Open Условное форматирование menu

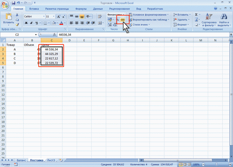148,15
